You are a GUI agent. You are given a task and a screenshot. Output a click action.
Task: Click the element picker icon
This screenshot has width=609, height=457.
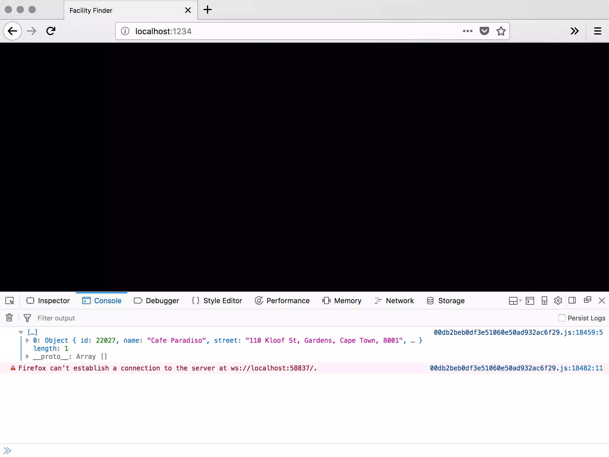click(x=10, y=301)
